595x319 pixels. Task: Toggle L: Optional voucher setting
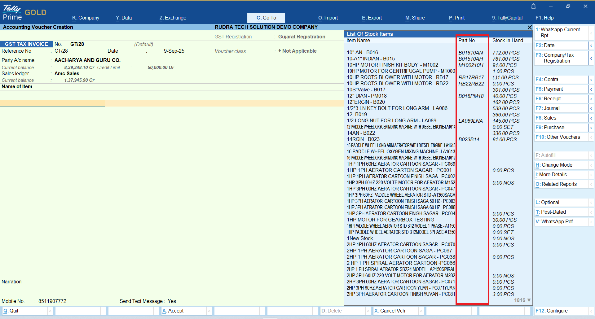point(550,203)
